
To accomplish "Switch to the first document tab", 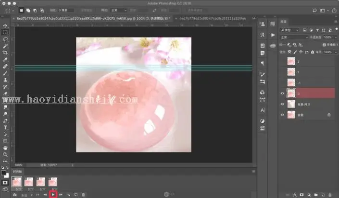I will [92, 19].
